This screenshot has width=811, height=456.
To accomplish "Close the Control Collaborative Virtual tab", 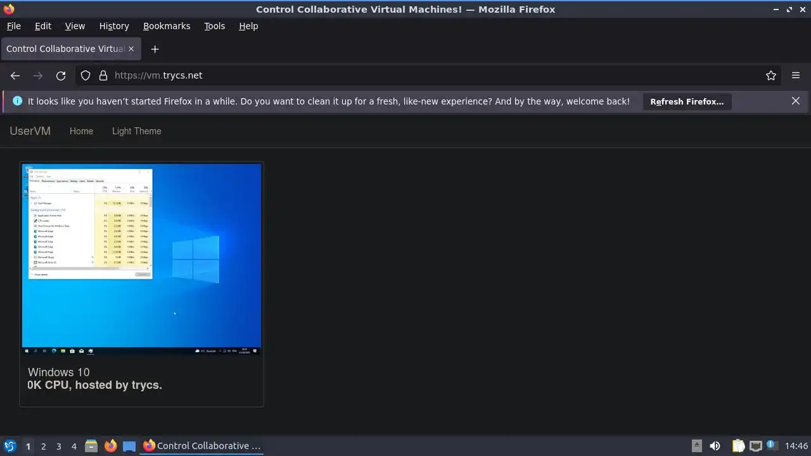I will point(131,49).
